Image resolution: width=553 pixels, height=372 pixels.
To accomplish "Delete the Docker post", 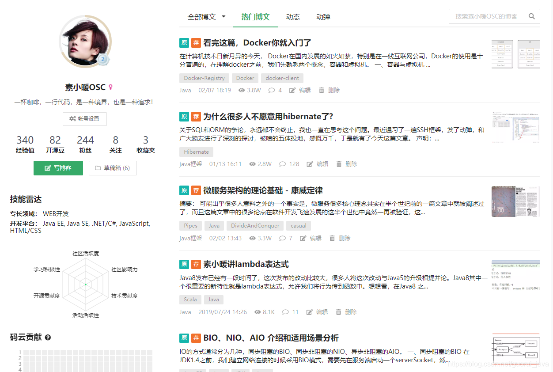I will tap(329, 90).
